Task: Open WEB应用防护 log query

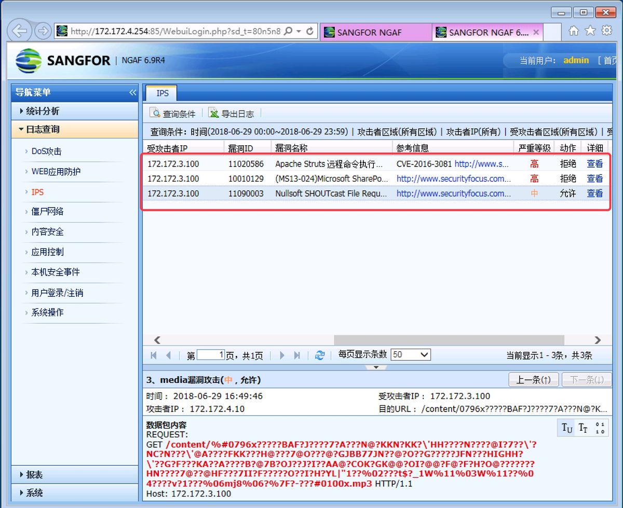Action: click(x=56, y=172)
